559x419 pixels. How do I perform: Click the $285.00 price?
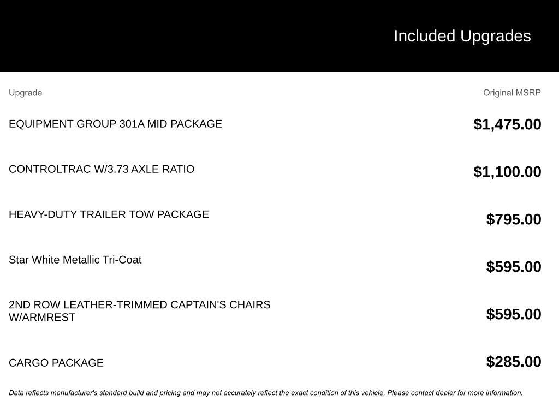click(x=514, y=362)
